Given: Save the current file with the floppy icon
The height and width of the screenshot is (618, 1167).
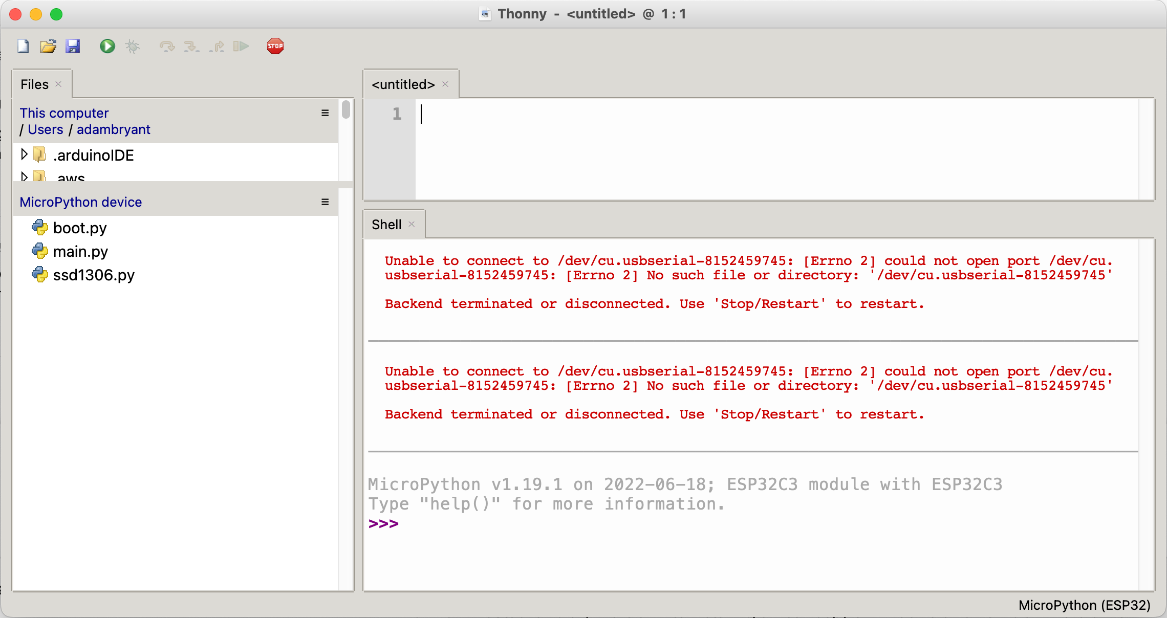Looking at the screenshot, I should (73, 47).
